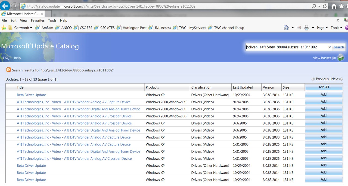Click the RSS feed icon
348x186 pixels.
tap(9, 70)
